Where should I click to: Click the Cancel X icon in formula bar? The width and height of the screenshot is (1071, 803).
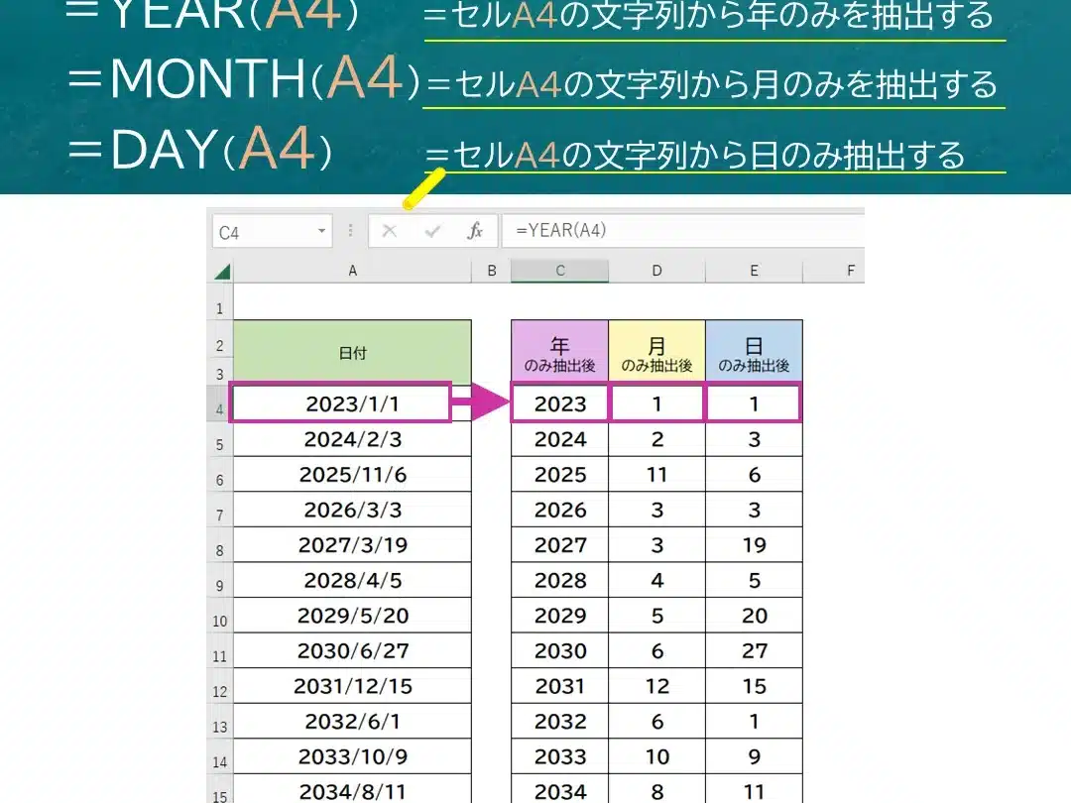click(390, 231)
